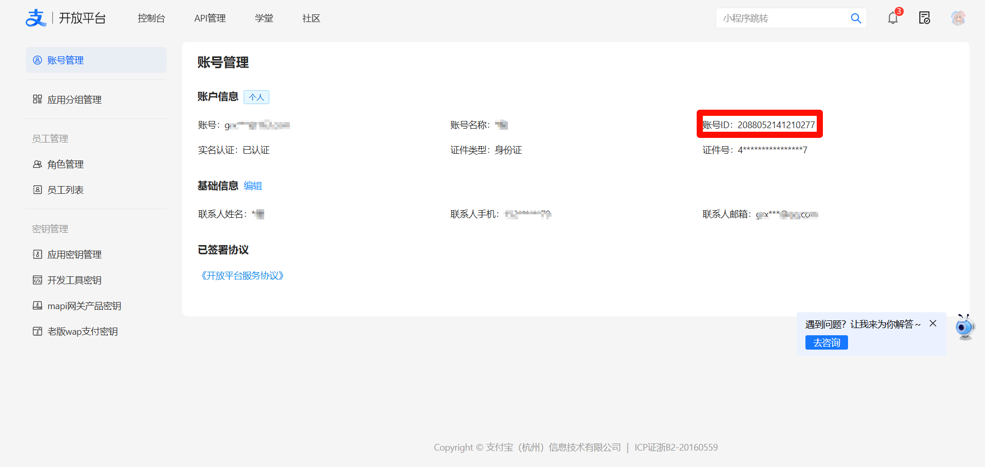Select the 账号管理 sidebar icon
This screenshot has height=467, width=985.
(x=37, y=60)
